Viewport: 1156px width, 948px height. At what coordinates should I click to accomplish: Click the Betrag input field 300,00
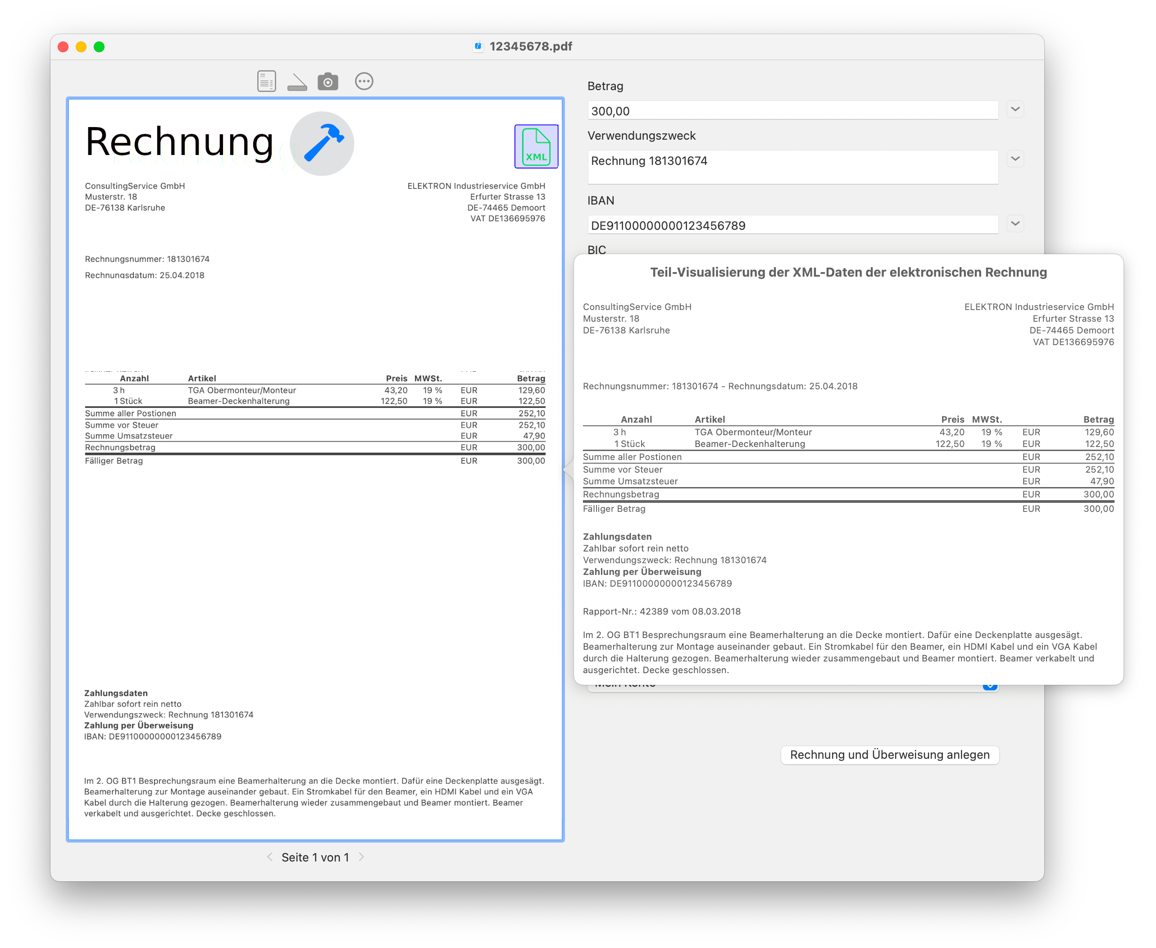(x=792, y=111)
